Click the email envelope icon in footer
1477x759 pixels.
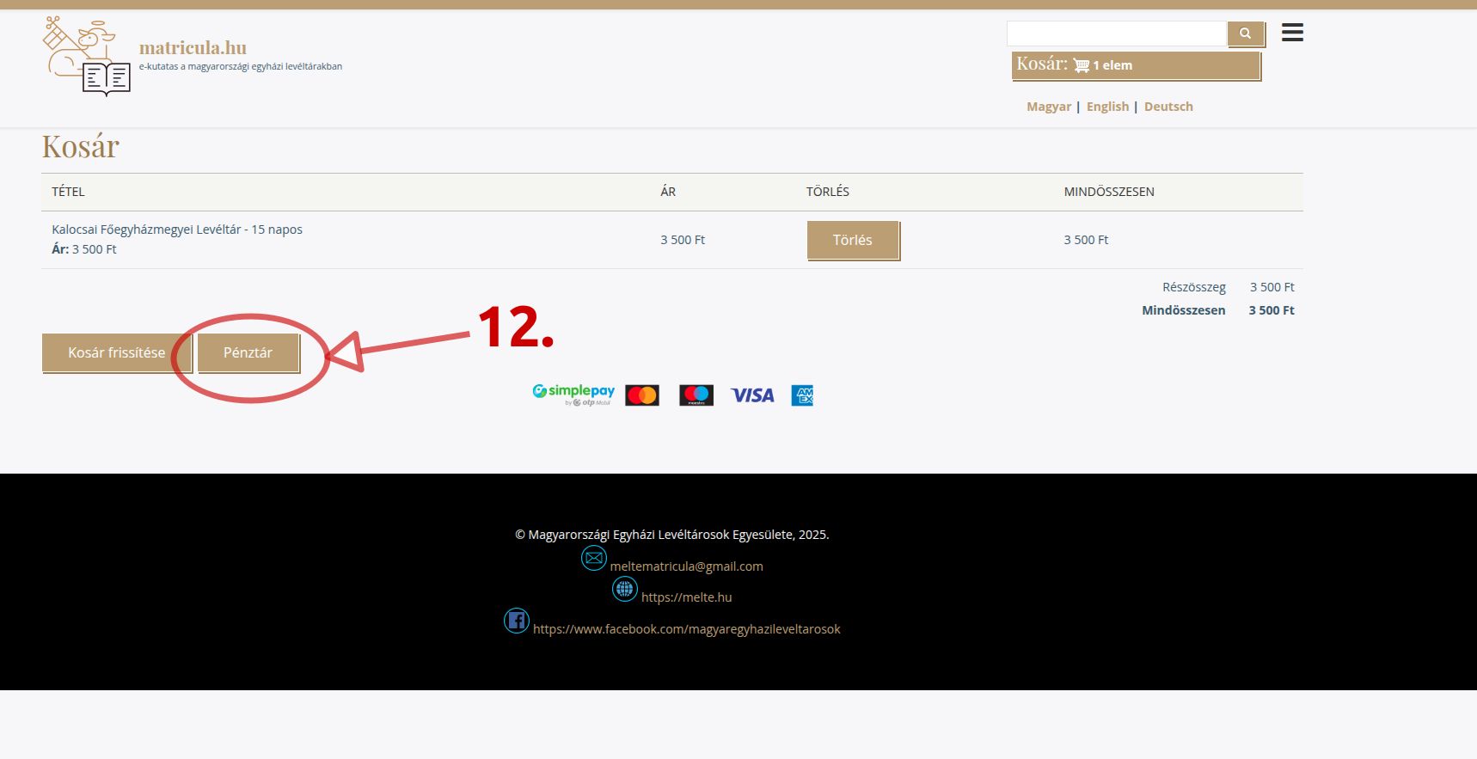click(593, 558)
